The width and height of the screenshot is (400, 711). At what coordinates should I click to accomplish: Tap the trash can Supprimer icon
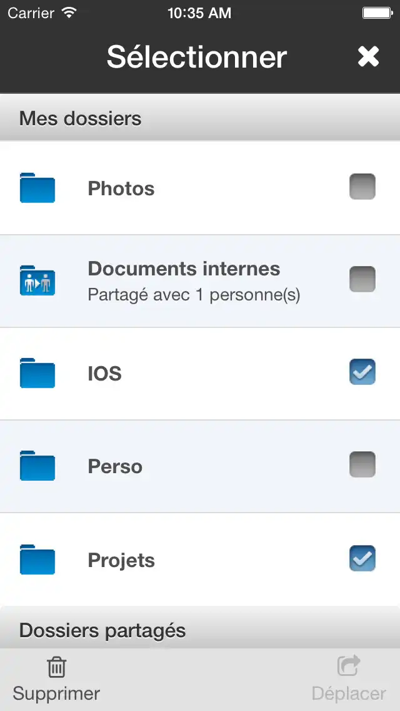57,667
